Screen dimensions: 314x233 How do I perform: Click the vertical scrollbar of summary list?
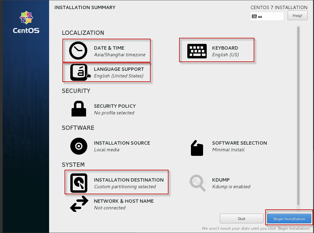tap(298, 116)
